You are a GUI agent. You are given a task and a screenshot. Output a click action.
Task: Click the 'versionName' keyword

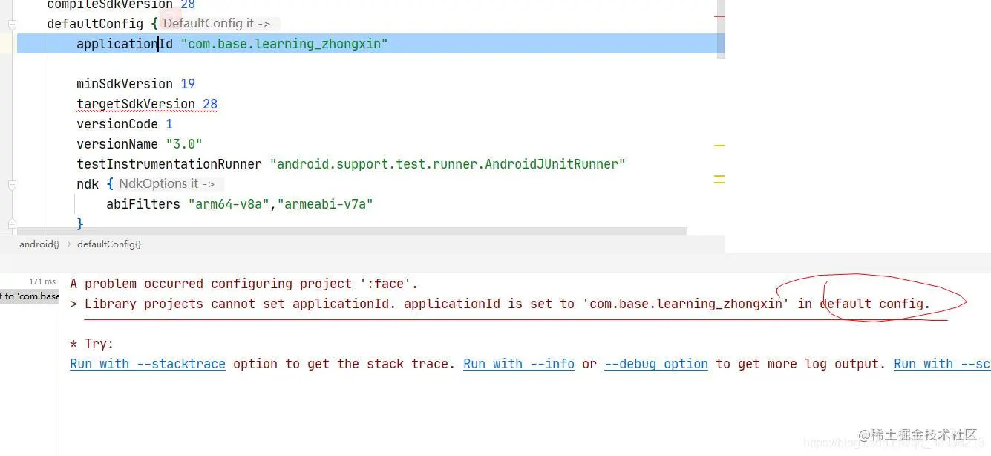(x=117, y=144)
